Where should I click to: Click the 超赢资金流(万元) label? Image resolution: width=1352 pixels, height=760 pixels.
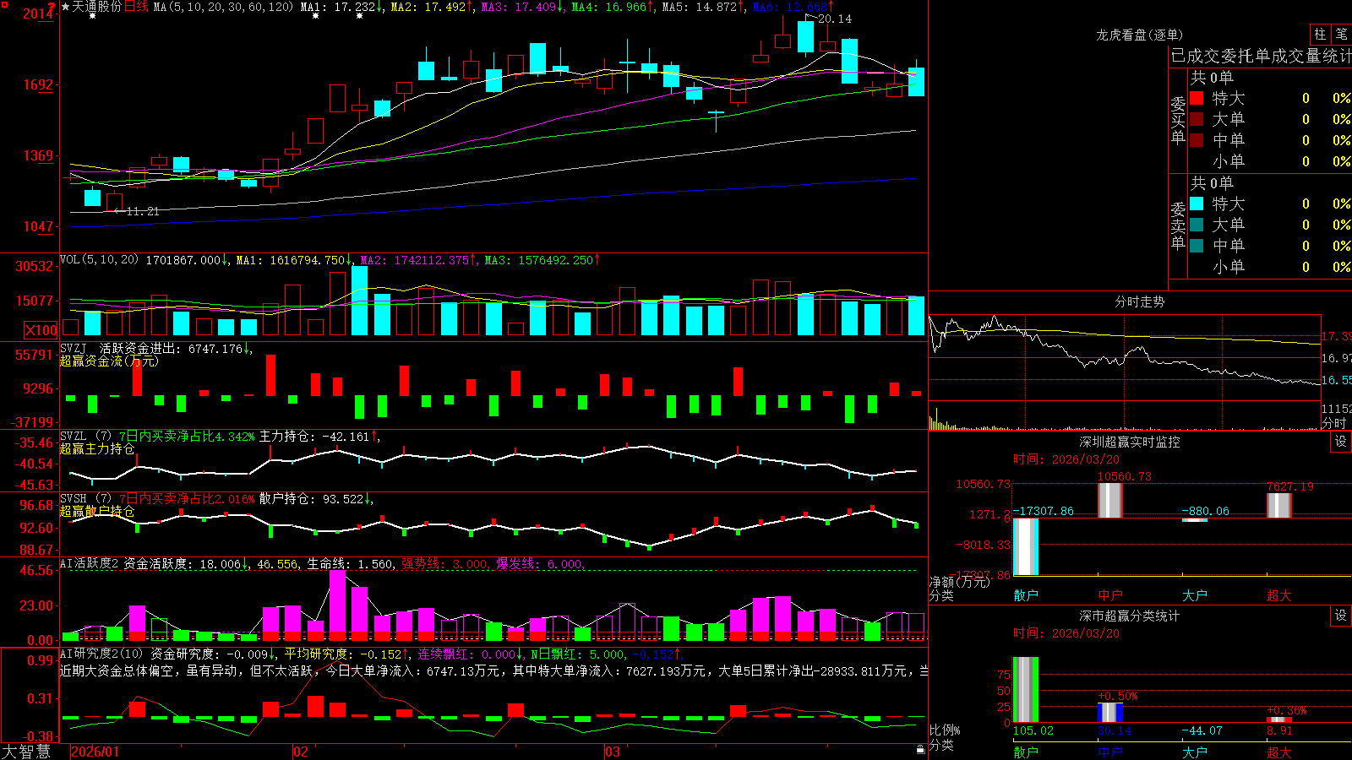coord(109,361)
